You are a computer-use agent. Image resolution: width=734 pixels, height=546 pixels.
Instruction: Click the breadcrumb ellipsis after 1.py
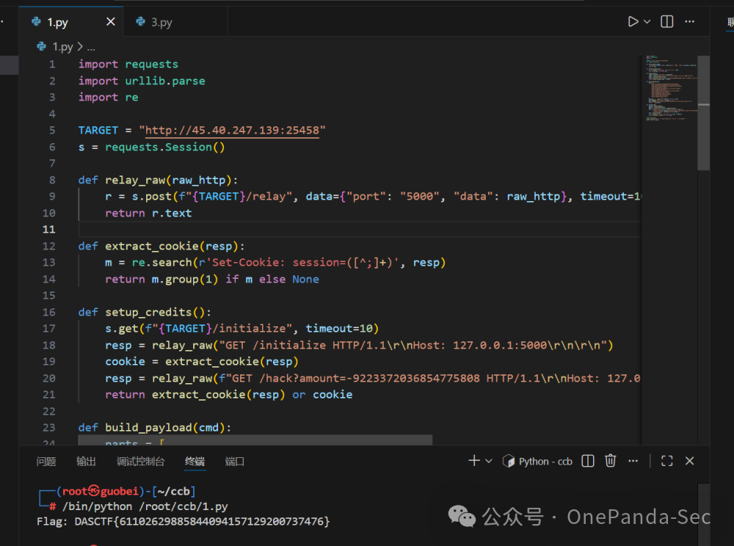point(91,47)
